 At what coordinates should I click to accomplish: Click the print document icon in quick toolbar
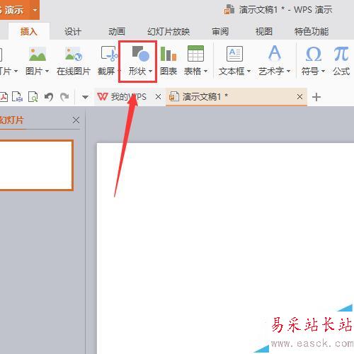[18, 97]
